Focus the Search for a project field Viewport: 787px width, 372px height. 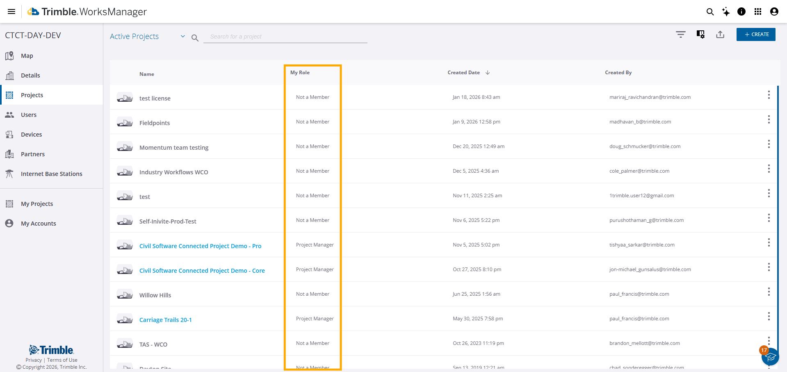coord(285,37)
